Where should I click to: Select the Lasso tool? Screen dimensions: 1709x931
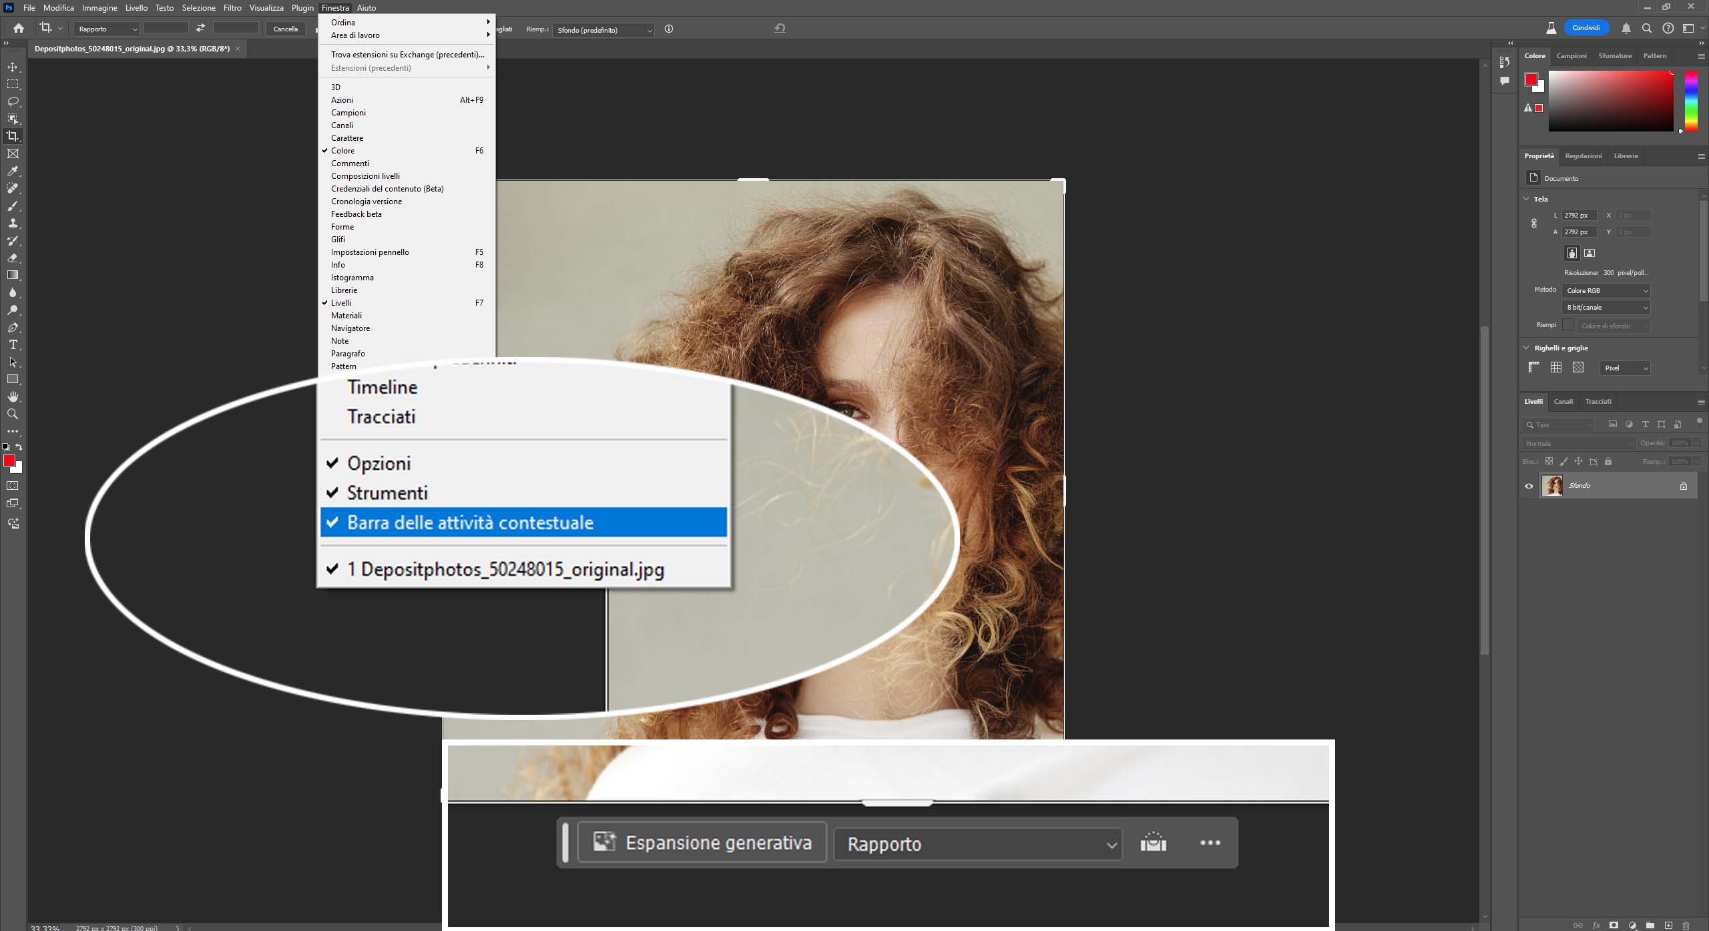(13, 101)
